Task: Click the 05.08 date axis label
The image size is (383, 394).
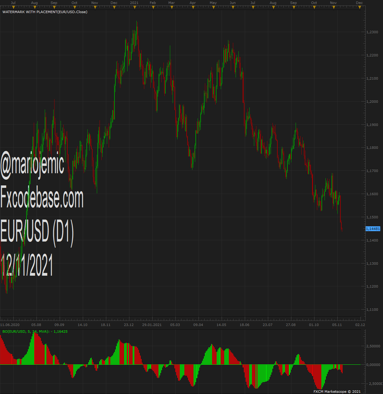Action: coord(36,325)
